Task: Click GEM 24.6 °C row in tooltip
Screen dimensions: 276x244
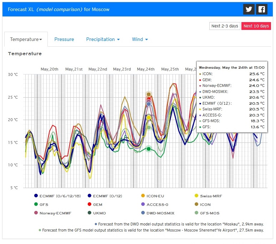Action: (232, 80)
